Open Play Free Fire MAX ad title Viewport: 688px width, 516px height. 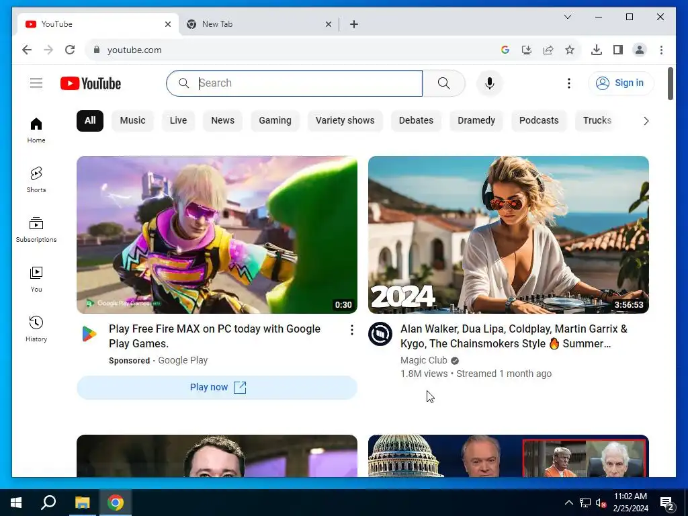[x=214, y=336]
